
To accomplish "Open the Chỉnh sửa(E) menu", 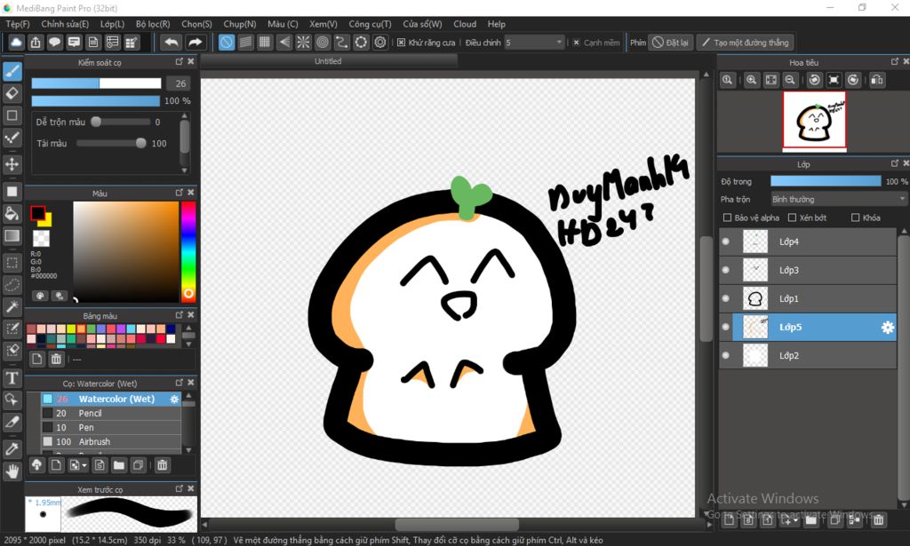I will click(x=65, y=24).
